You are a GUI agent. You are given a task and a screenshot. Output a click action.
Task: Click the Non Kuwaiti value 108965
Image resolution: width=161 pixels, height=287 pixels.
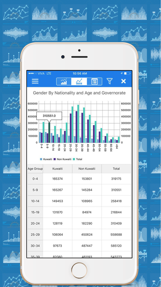(x=87, y=201)
